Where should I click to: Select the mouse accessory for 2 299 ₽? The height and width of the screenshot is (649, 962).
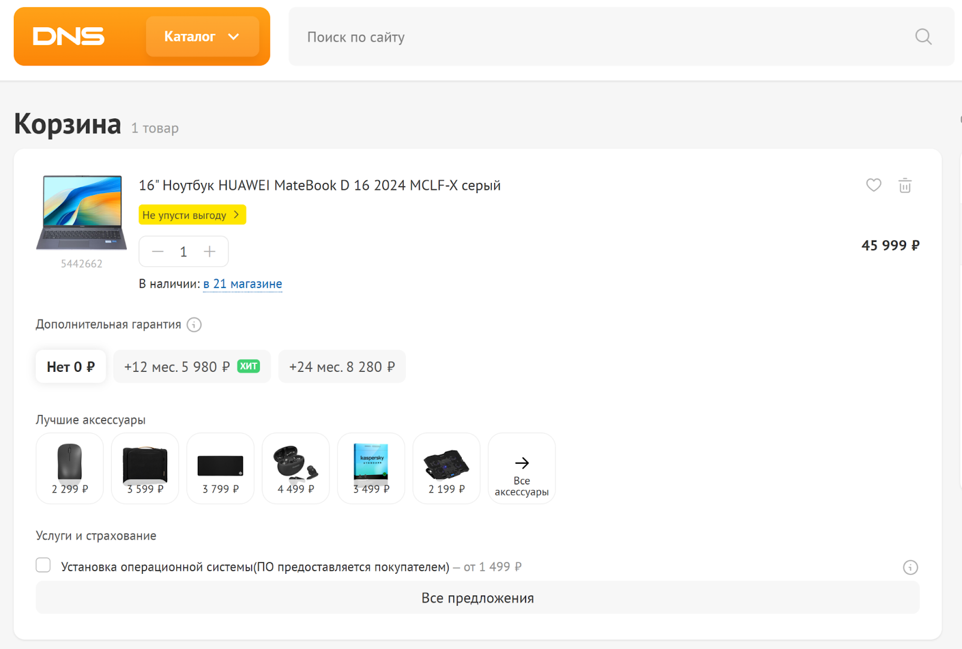(70, 468)
